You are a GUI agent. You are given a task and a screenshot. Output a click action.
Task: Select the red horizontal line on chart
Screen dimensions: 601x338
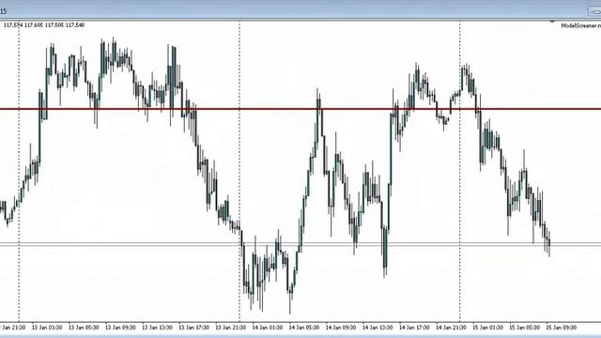[x=300, y=109]
